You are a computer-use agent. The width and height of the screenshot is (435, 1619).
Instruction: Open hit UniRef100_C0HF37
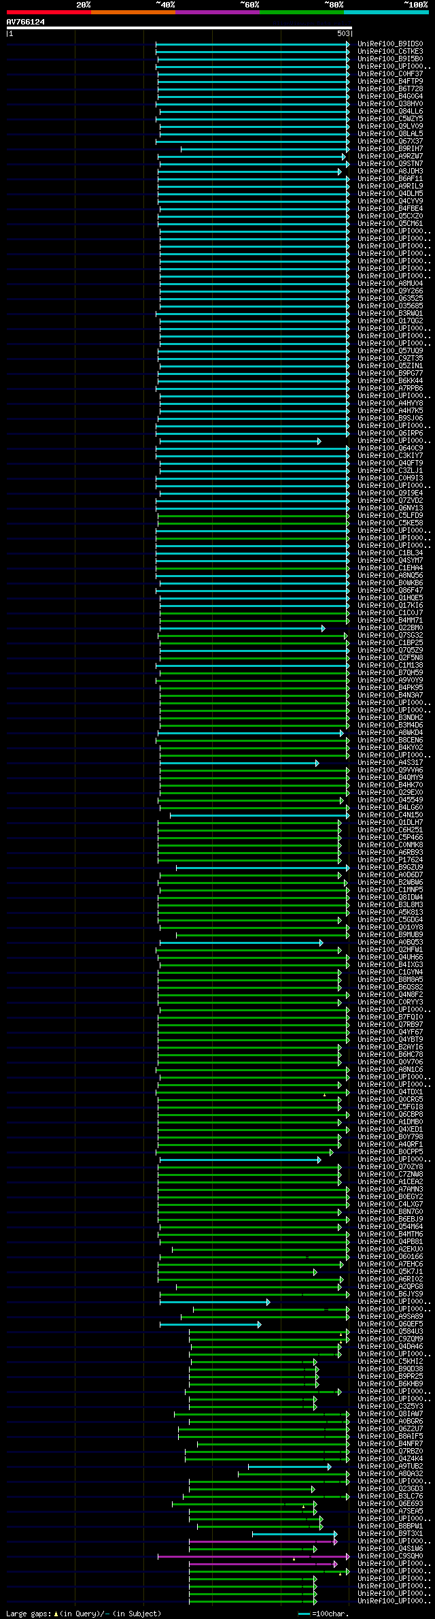390,73
